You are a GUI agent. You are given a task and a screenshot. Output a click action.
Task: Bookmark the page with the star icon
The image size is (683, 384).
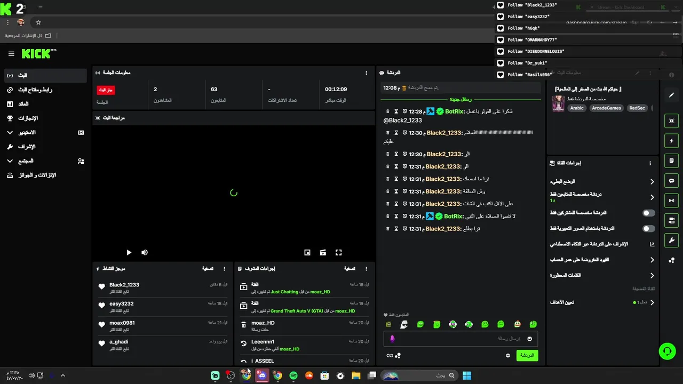pos(38,22)
